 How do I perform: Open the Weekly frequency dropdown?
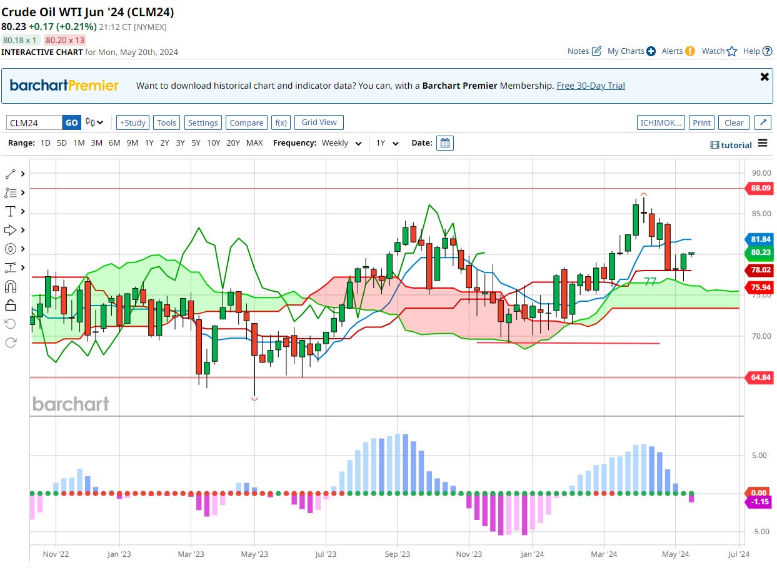(x=341, y=143)
